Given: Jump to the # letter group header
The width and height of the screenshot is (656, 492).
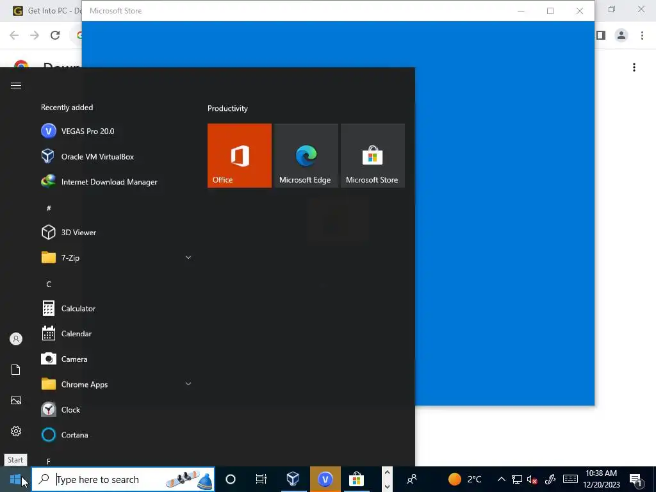Looking at the screenshot, I should (49, 208).
